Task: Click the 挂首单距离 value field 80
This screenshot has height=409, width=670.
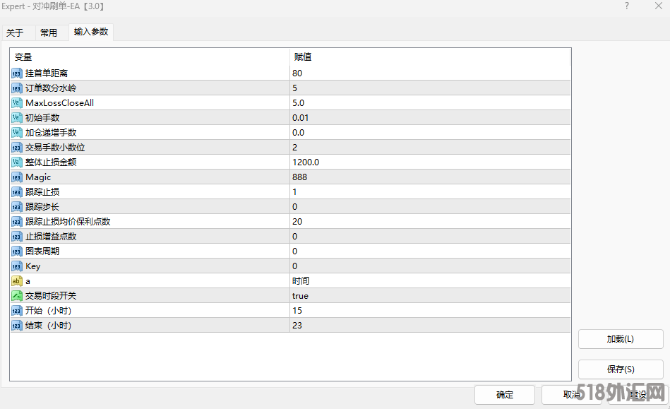Action: click(297, 73)
